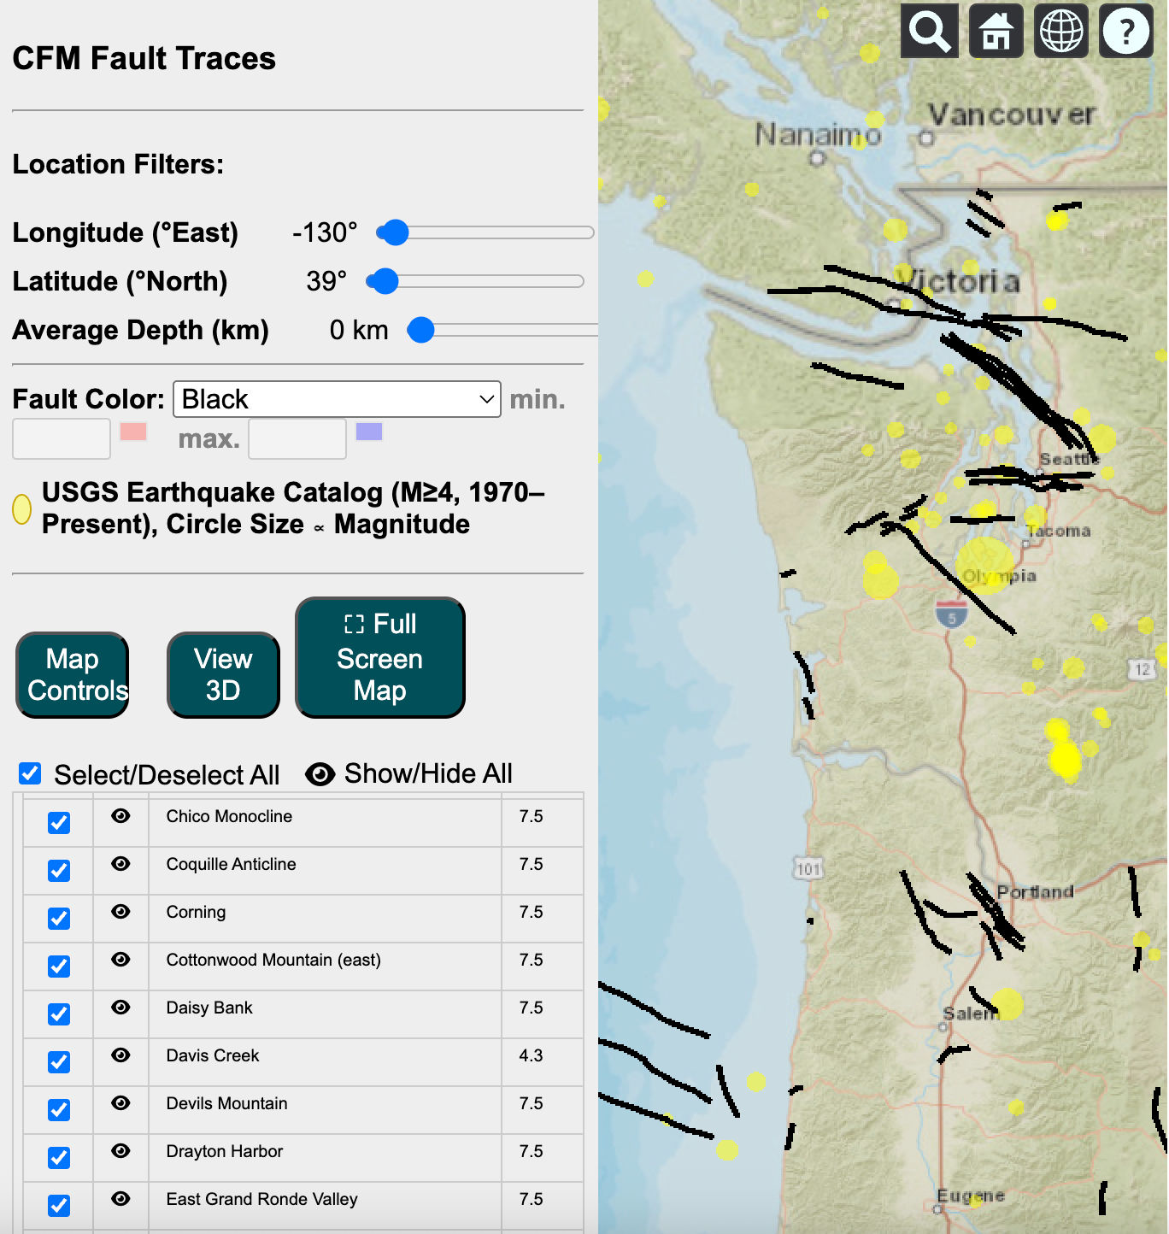Uncheck the Coquille Anticline checkbox
The width and height of the screenshot is (1169, 1234).
(59, 871)
